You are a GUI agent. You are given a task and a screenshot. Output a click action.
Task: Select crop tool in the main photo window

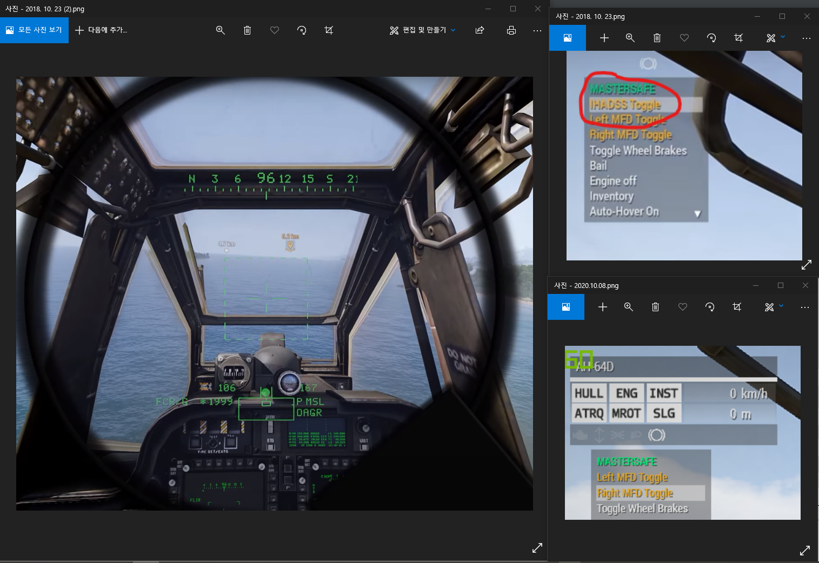tap(329, 30)
